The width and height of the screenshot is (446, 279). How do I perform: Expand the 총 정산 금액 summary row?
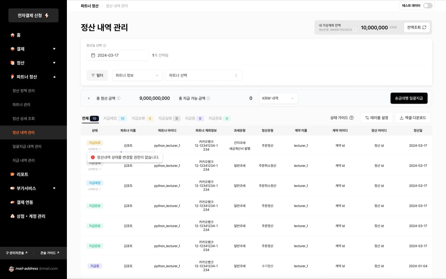[89, 98]
